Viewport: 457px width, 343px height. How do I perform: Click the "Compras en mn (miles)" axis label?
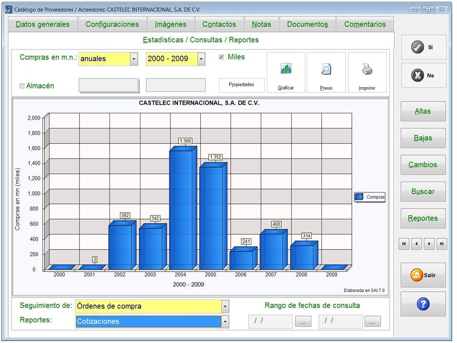(18, 199)
